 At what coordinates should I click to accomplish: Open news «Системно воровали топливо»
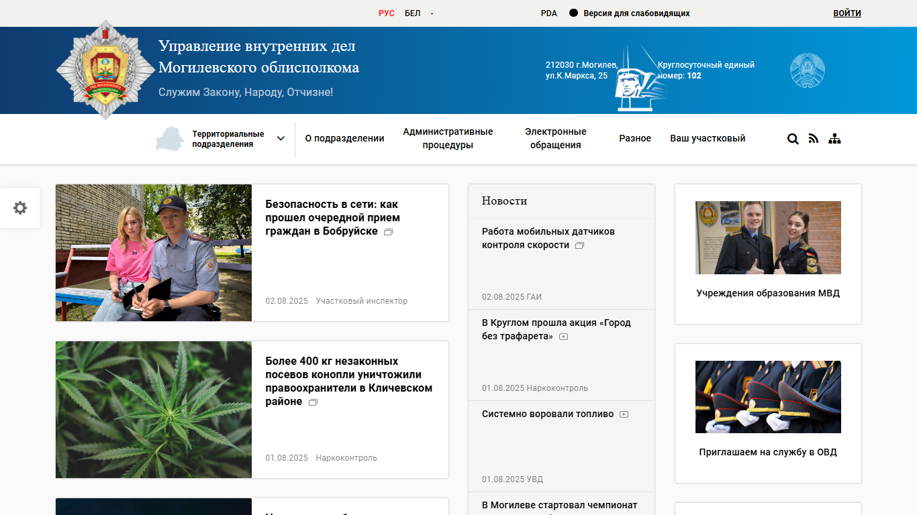pyautogui.click(x=548, y=414)
